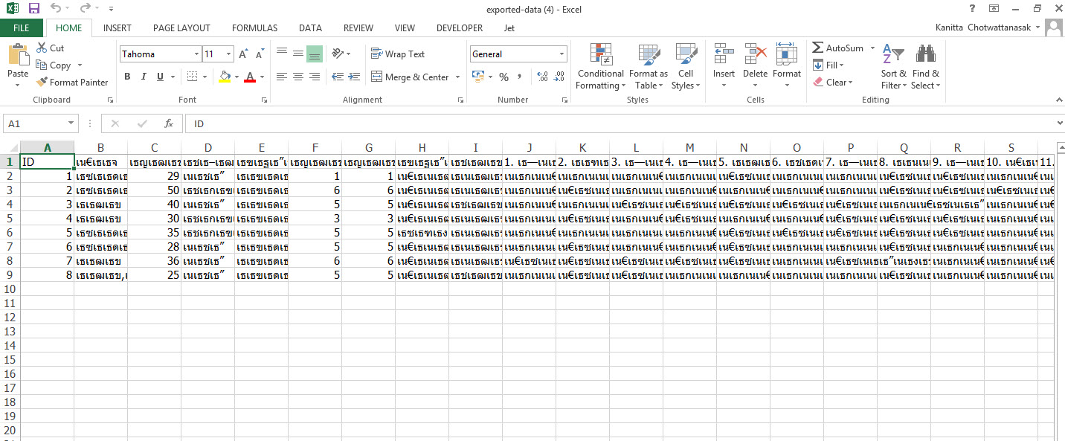Toggle horizontal Center alignment
This screenshot has width=1065, height=441.
pos(298,77)
